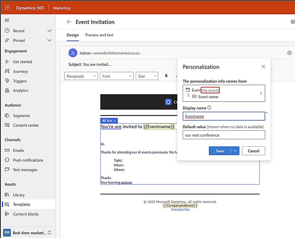
Task: Save the personalization settings
Action: (x=220, y=151)
